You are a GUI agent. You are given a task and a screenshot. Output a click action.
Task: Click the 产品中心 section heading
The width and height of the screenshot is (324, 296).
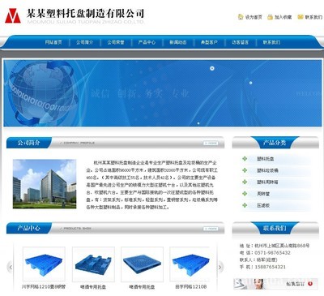pyautogui.click(x=28, y=228)
